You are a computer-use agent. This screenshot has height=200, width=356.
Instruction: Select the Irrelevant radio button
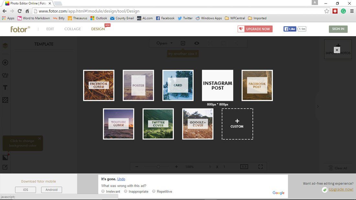[x=103, y=191]
